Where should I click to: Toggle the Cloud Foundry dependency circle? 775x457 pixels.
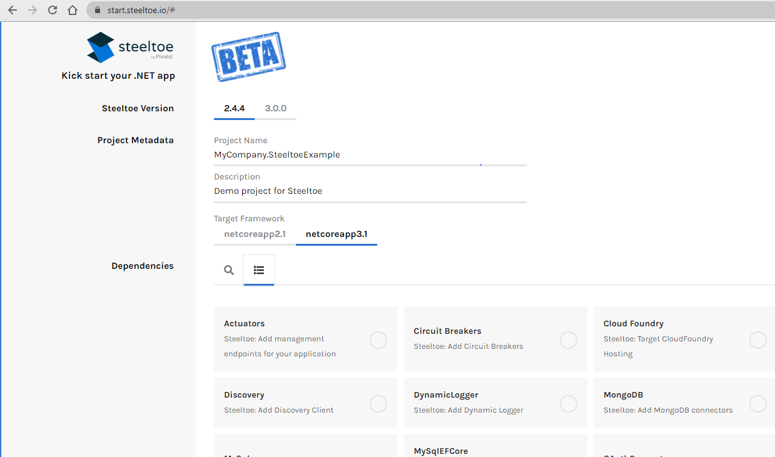click(x=758, y=340)
